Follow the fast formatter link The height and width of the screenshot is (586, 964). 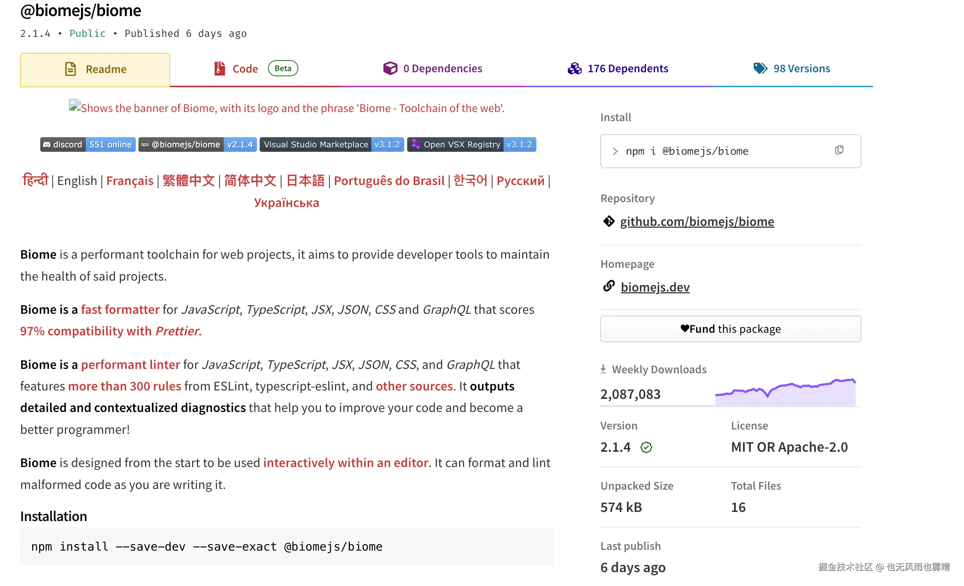[x=120, y=309]
